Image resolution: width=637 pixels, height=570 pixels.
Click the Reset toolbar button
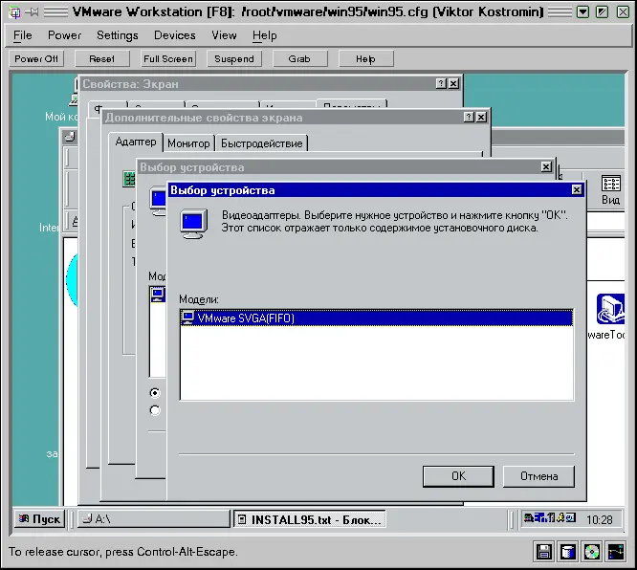[x=102, y=59]
